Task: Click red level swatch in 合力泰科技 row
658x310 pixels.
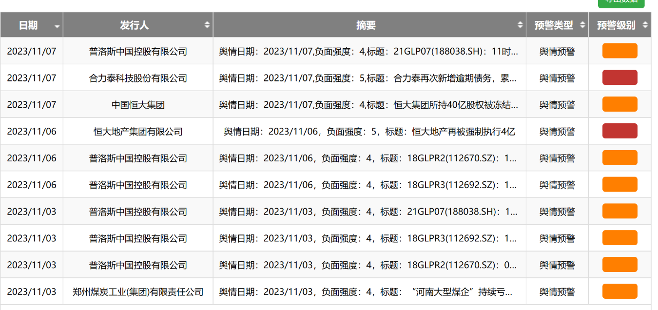Action: [x=619, y=77]
